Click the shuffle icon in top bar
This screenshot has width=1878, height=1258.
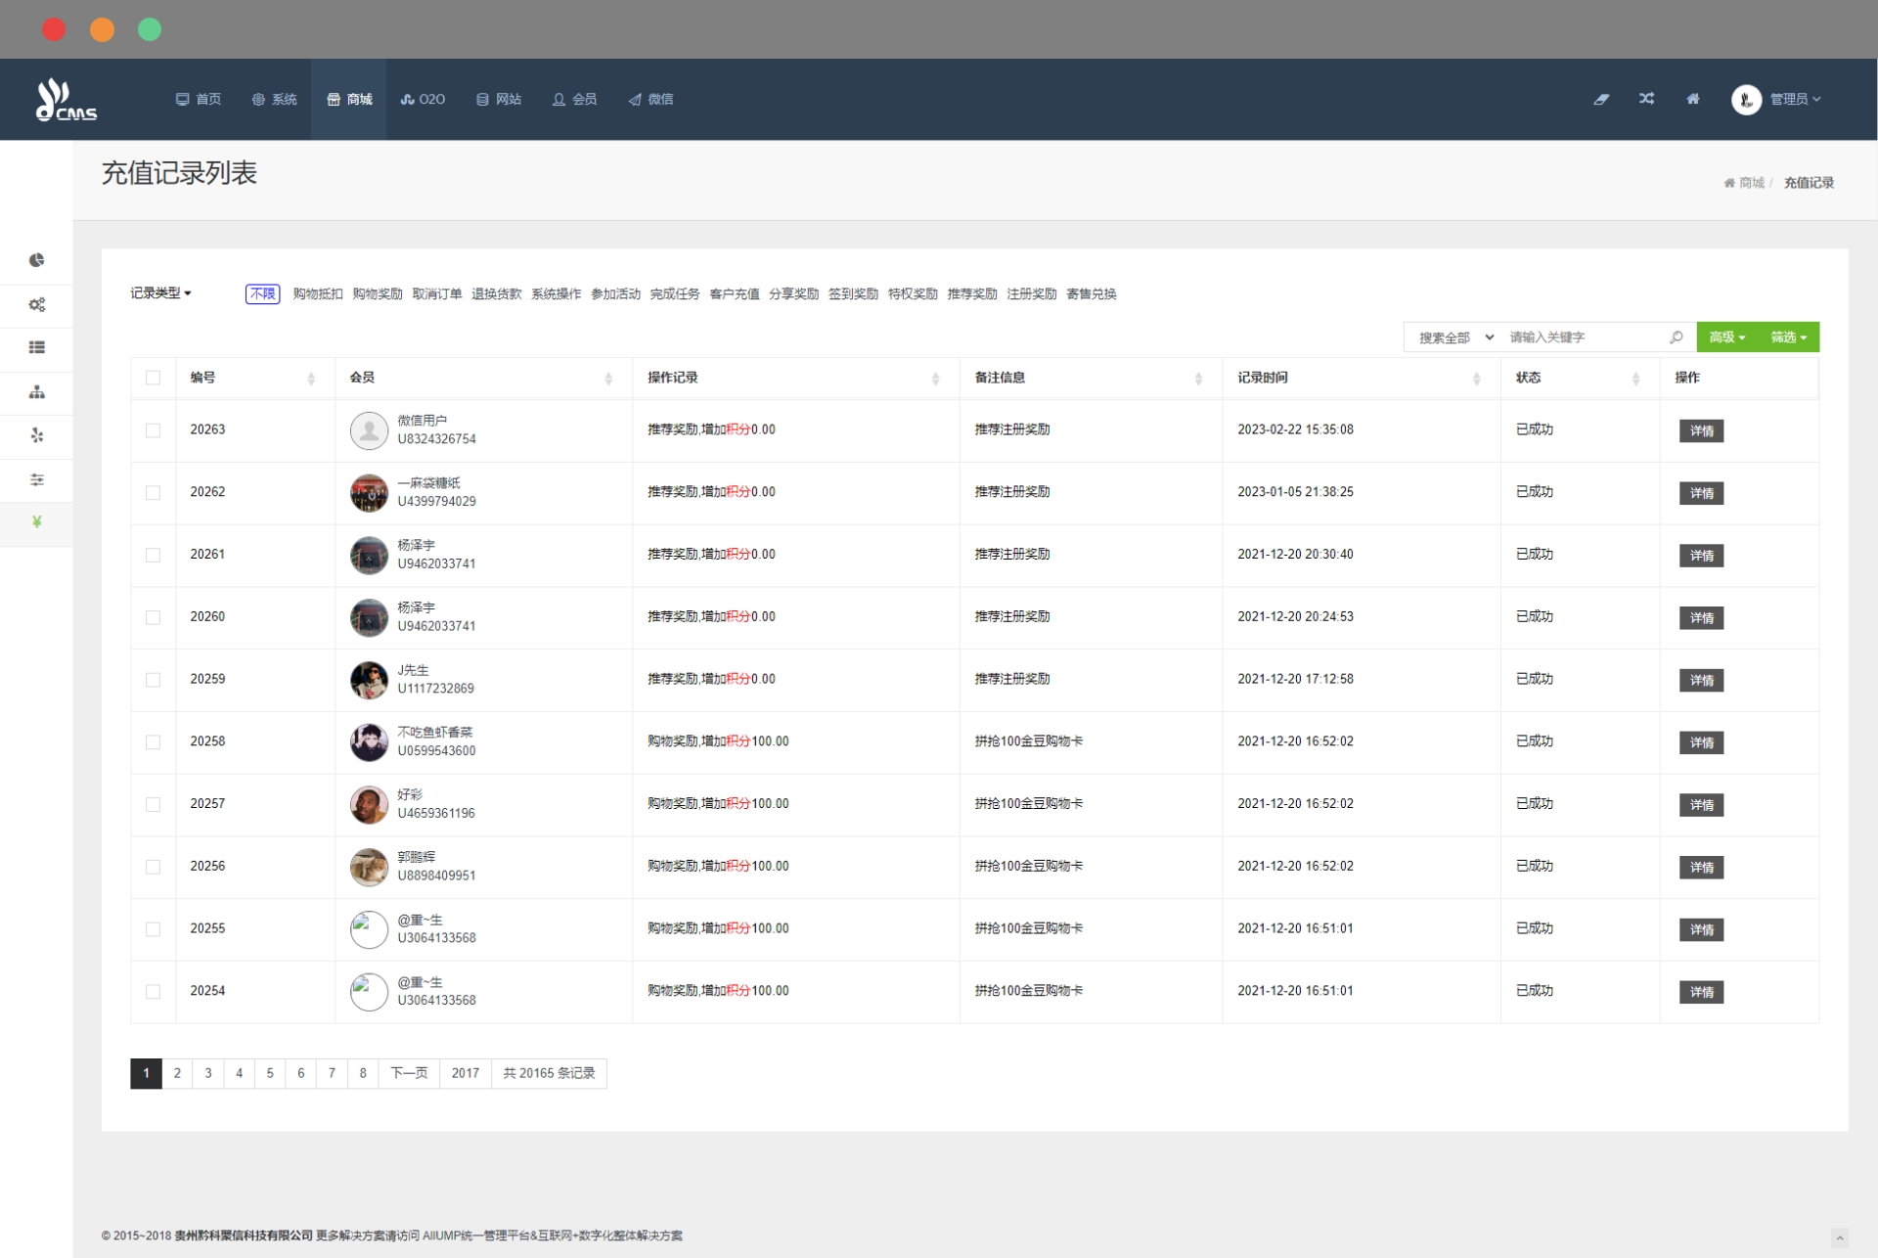(x=1647, y=99)
